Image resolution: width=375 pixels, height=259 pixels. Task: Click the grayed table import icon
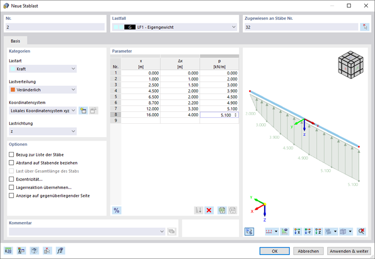[232, 210]
